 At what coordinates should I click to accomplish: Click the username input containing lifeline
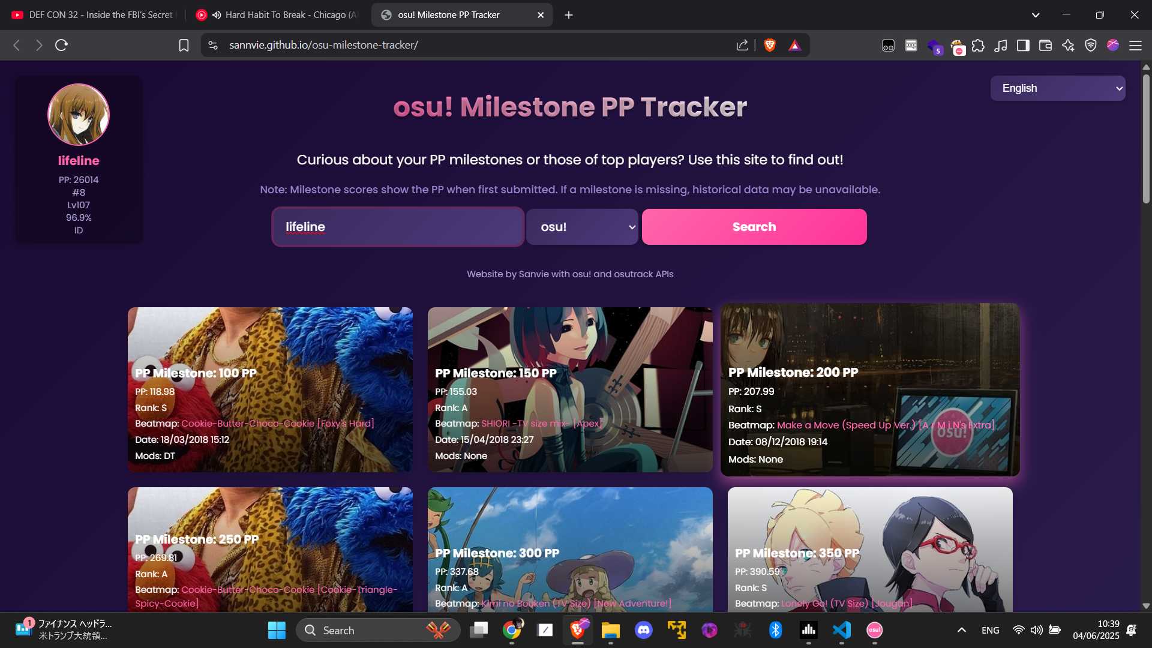398,227
